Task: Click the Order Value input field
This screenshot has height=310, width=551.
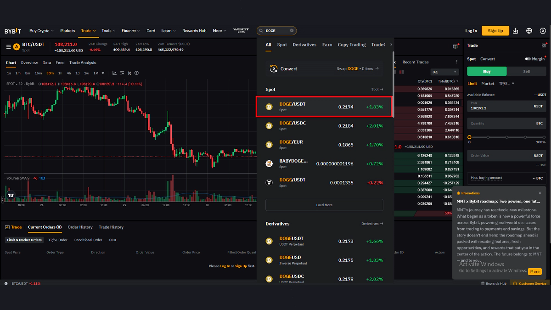Action: click(507, 156)
